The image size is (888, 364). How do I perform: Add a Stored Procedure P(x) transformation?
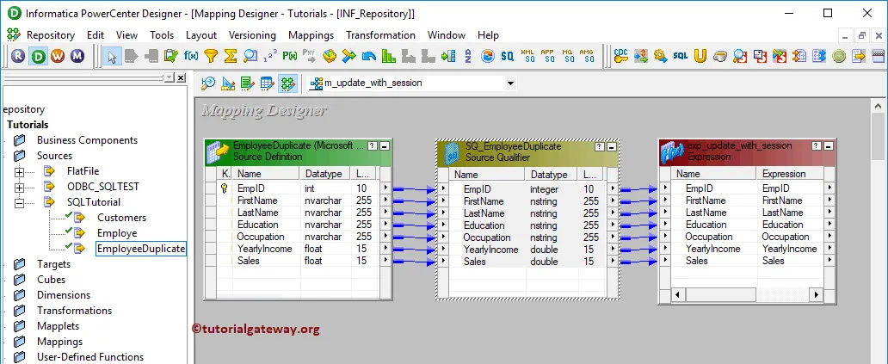pos(289,56)
